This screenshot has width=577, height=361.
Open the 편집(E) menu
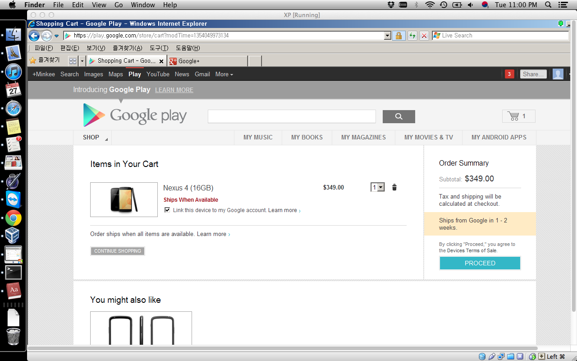[x=69, y=48]
